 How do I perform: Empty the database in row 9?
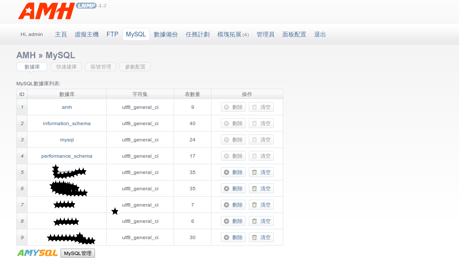261,237
